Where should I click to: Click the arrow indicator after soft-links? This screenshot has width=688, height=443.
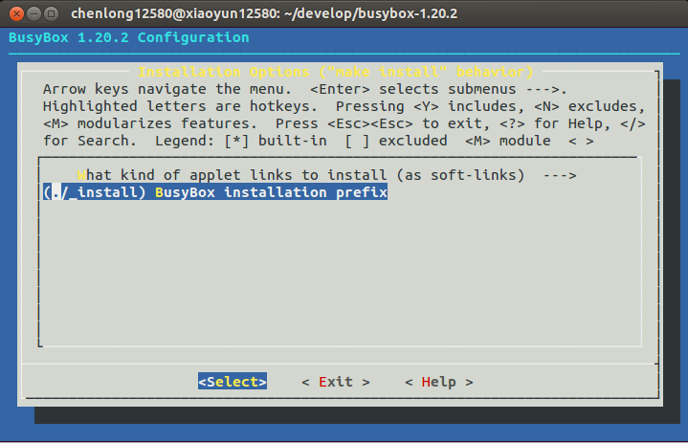[x=560, y=175]
